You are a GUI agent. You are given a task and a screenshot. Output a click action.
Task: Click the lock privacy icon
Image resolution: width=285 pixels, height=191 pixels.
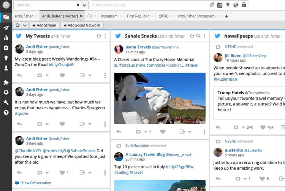click(244, 5)
